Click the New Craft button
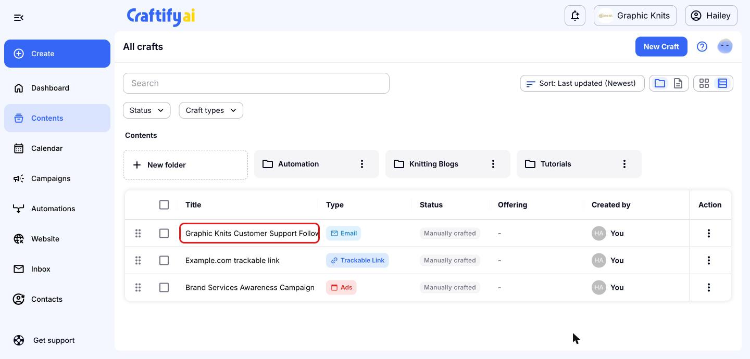 [661, 47]
